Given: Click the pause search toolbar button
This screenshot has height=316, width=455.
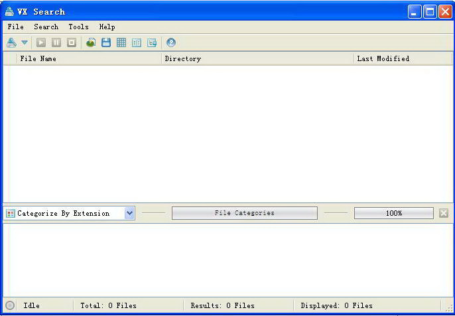Looking at the screenshot, I should pyautogui.click(x=56, y=42).
